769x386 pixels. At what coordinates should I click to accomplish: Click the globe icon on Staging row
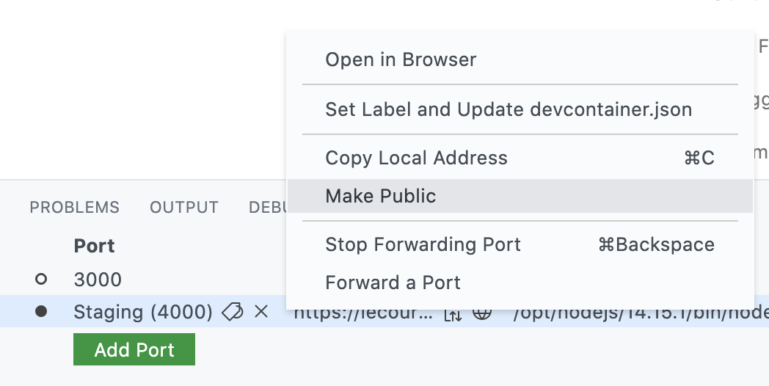pyautogui.click(x=482, y=313)
